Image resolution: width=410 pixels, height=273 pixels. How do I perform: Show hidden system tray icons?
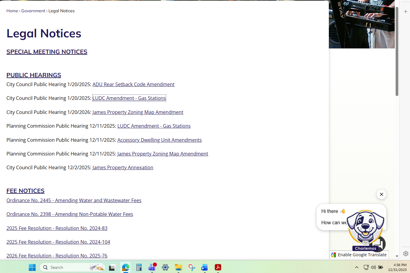pyautogui.click(x=356, y=267)
